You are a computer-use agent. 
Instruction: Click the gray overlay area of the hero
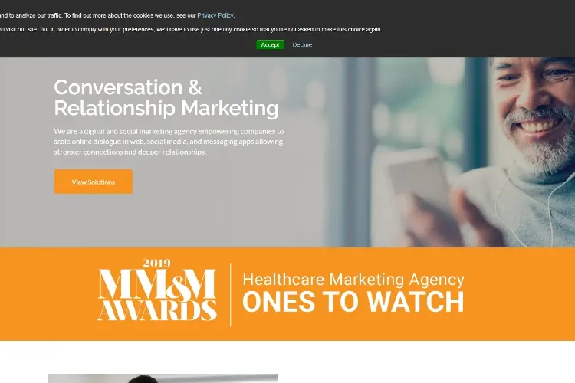(x=183, y=220)
